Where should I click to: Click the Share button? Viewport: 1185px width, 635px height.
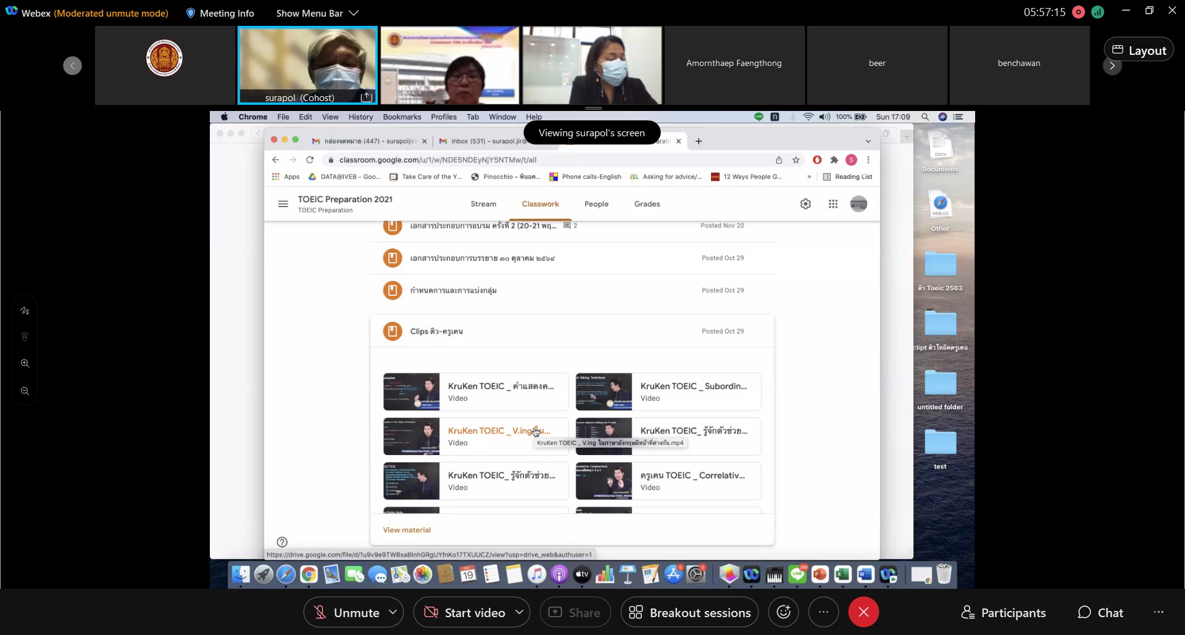575,612
